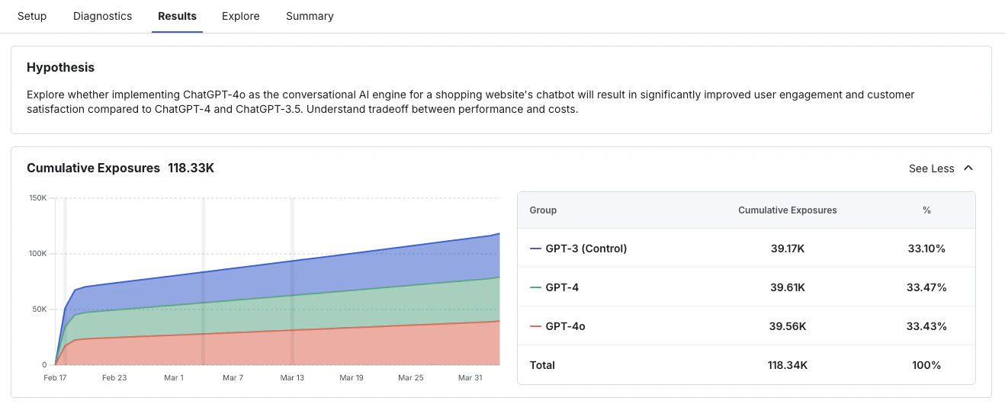The height and width of the screenshot is (404, 1005).
Task: Click the blue GPT-3 (Control) legend line
Action: pyautogui.click(x=535, y=248)
